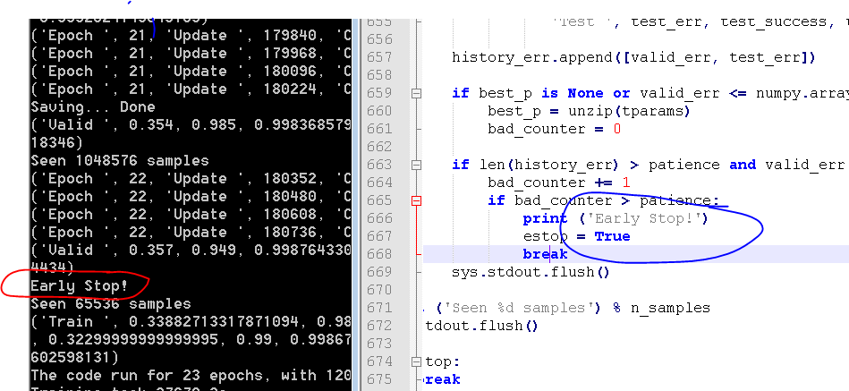The width and height of the screenshot is (849, 391).
Task: Click the 'sys.stdout.flush()' line 669
Action: [531, 272]
